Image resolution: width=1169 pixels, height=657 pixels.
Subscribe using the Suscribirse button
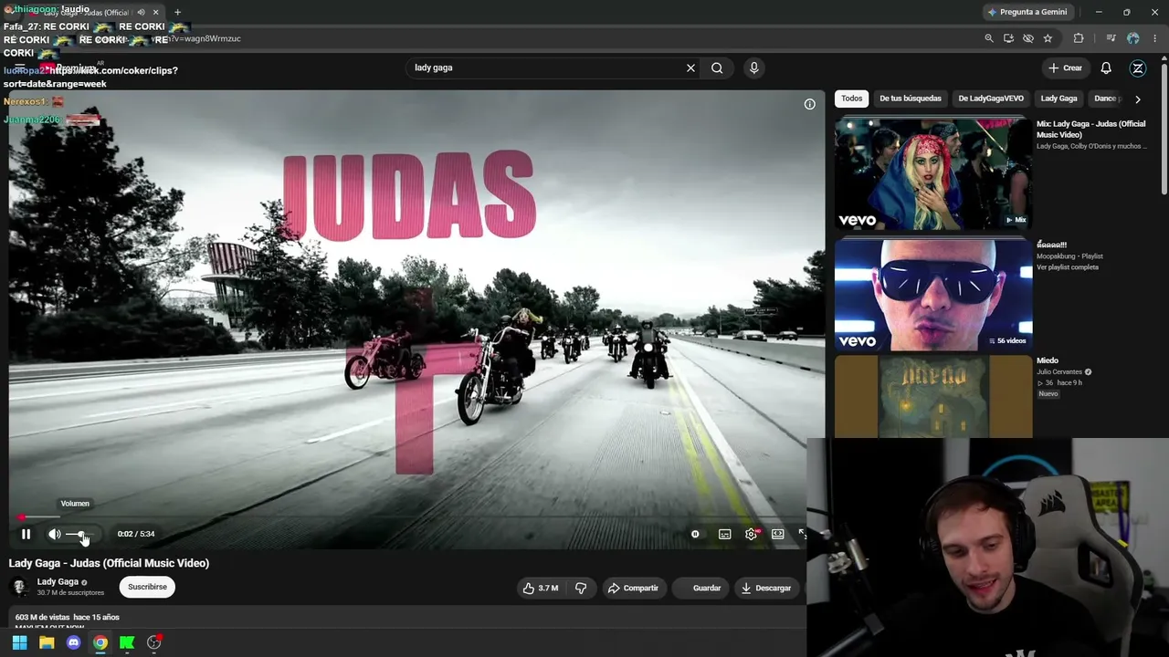[147, 587]
